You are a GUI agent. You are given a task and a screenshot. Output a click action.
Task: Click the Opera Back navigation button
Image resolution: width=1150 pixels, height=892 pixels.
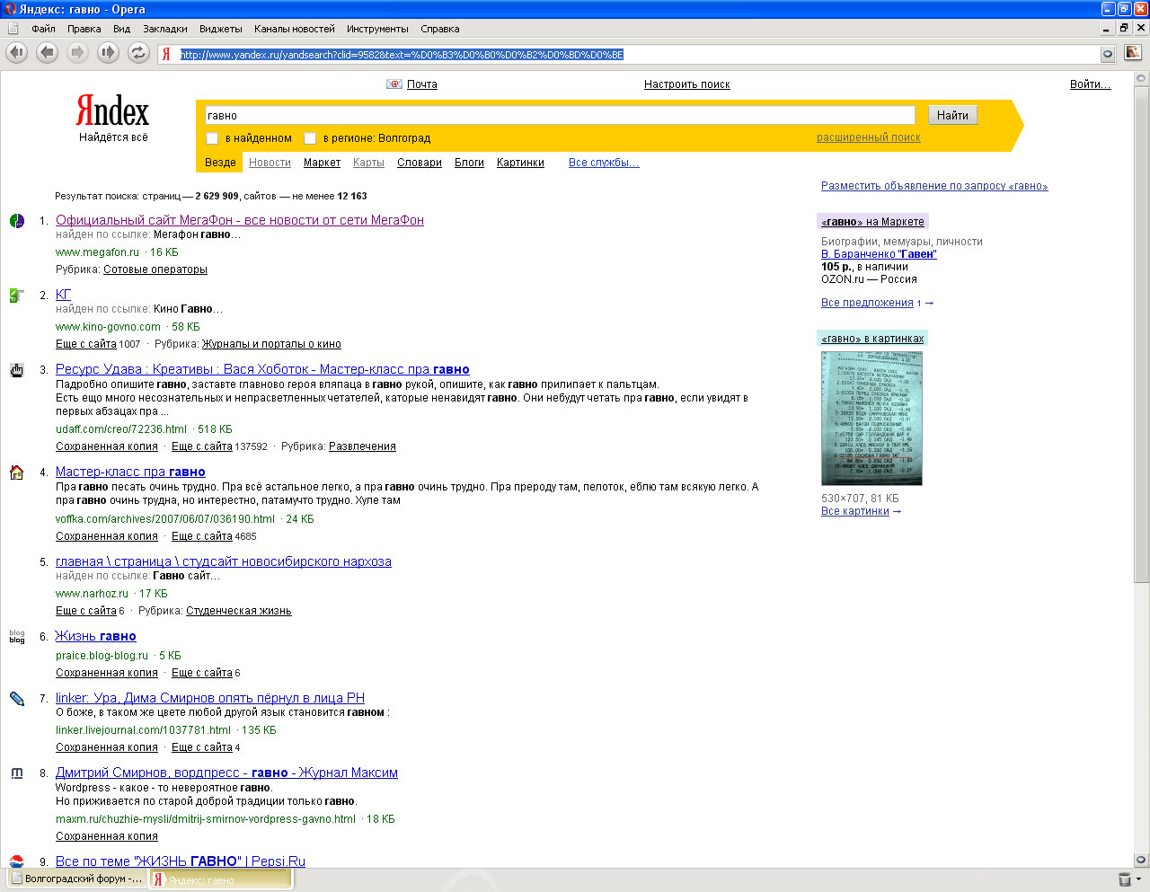48,53
